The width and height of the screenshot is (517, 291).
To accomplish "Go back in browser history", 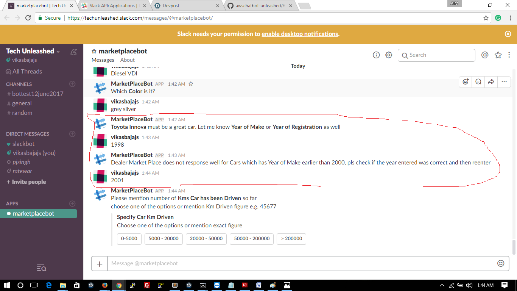I will click(x=7, y=18).
